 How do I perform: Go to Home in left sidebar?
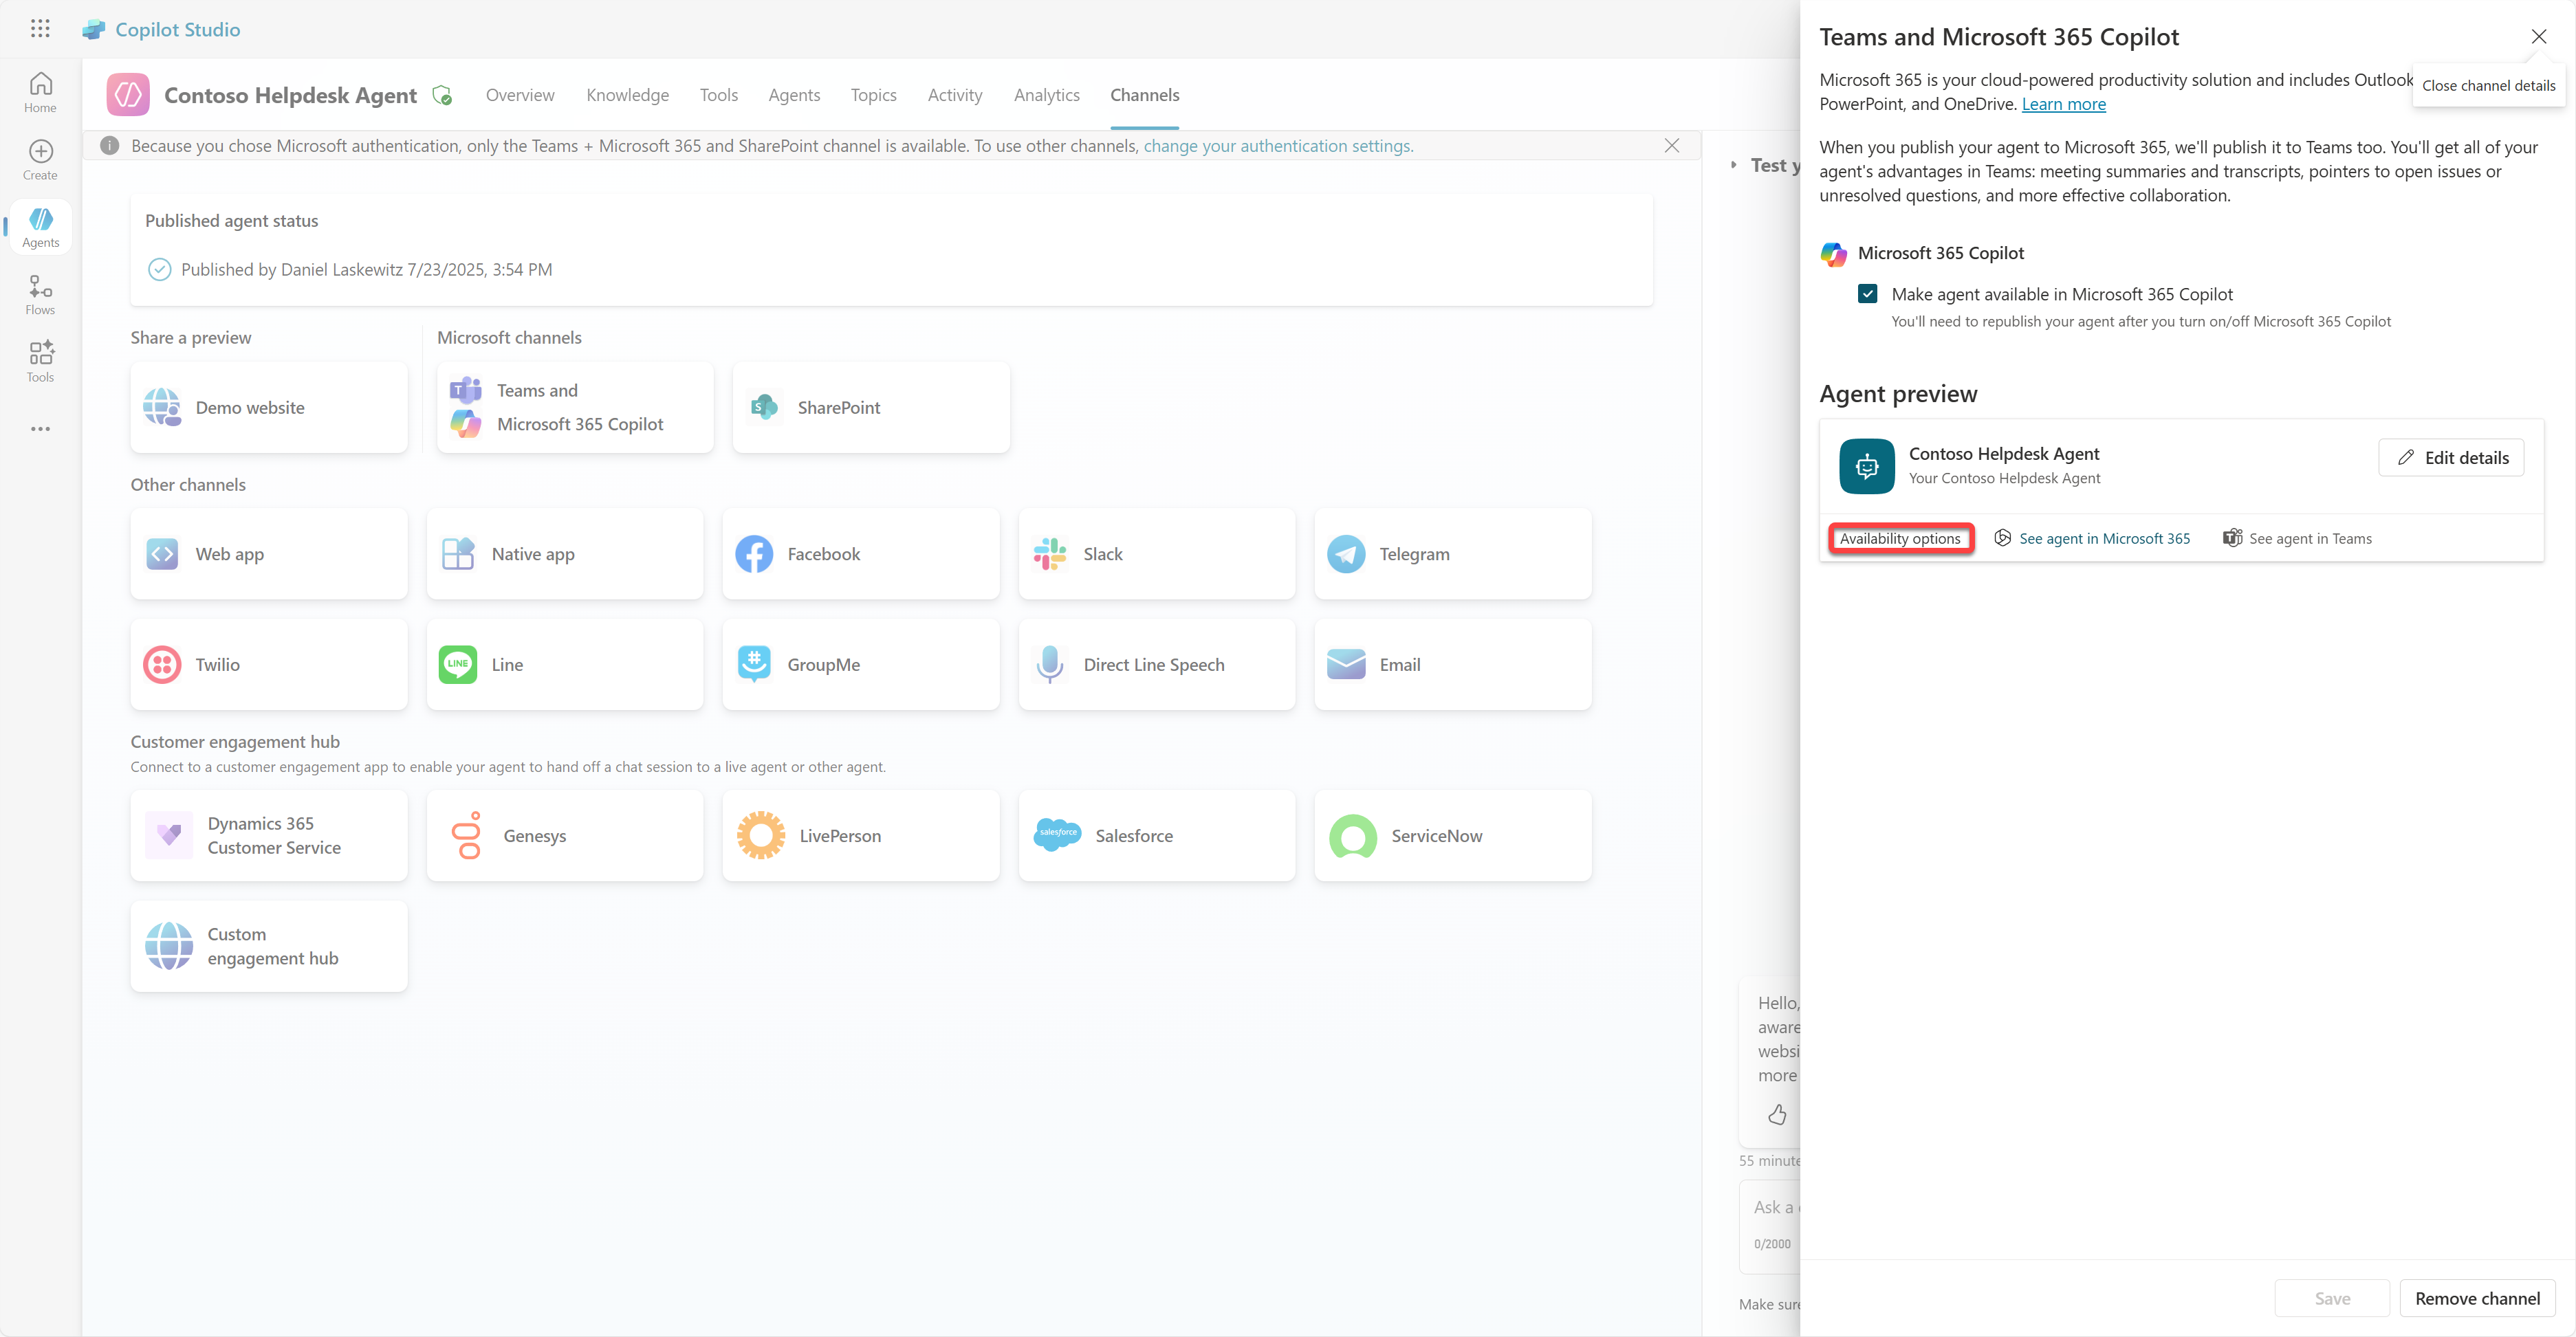(40, 92)
